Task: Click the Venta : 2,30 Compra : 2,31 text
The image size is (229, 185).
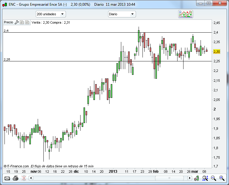Action: (51, 22)
